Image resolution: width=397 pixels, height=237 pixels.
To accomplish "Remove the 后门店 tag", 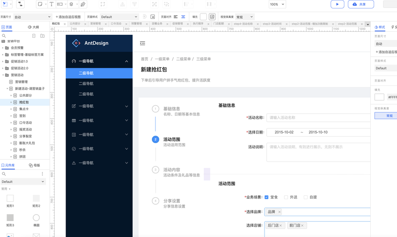I will (280, 226).
